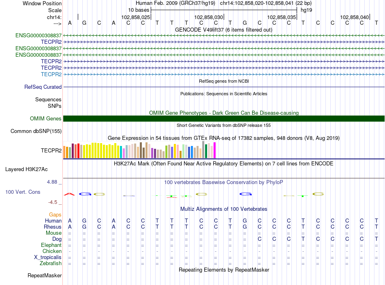Click the magenta rightmost GTEx expression bar

click(x=215, y=150)
